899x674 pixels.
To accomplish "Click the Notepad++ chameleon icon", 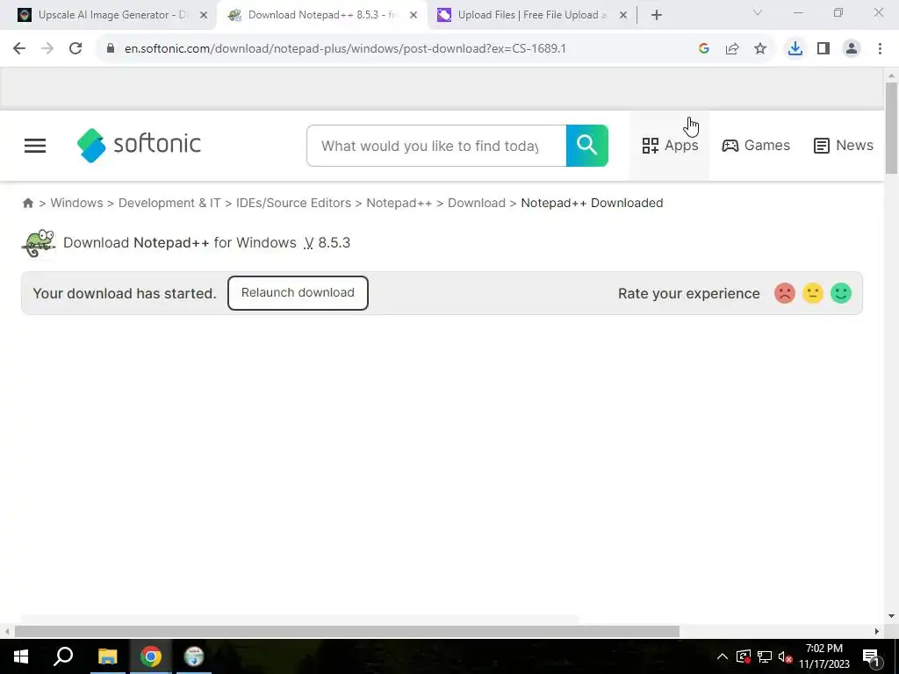I will [x=39, y=244].
